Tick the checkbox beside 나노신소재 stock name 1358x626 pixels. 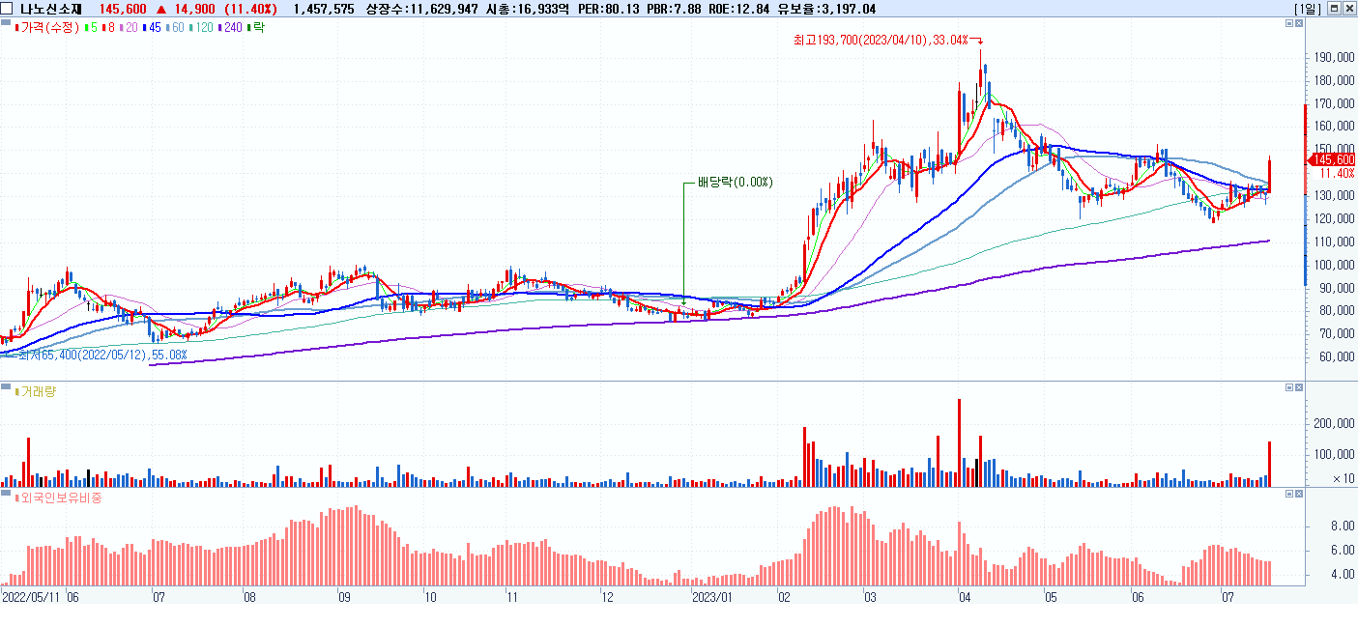pos(8,9)
